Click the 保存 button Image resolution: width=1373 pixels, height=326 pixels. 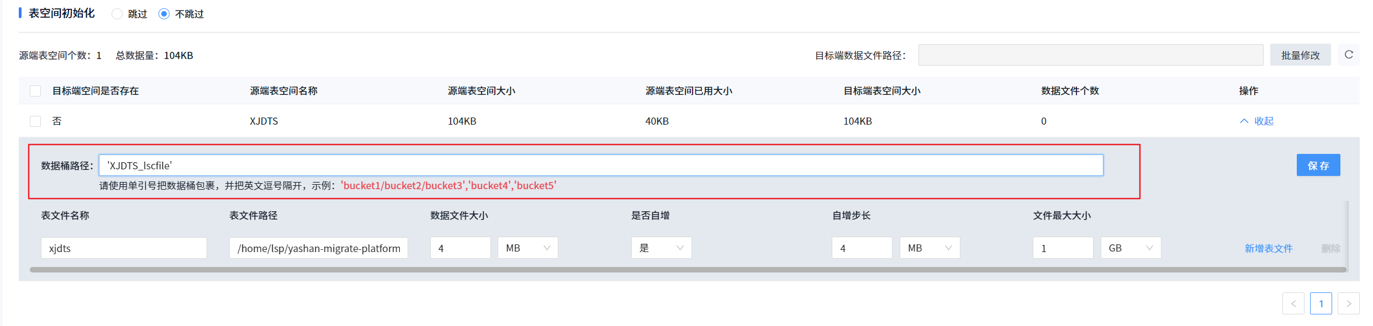pos(1318,165)
